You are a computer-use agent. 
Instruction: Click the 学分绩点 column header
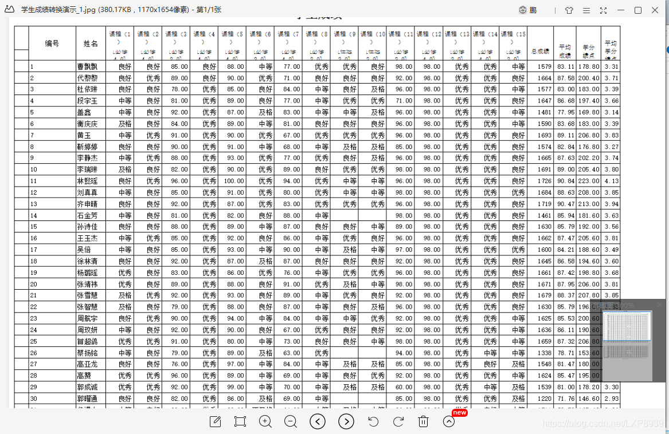(x=589, y=51)
